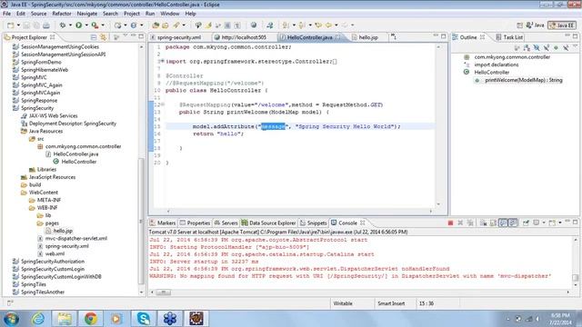Open the Data Source Explorer tab
582x327 pixels.
pyautogui.click(x=268, y=223)
